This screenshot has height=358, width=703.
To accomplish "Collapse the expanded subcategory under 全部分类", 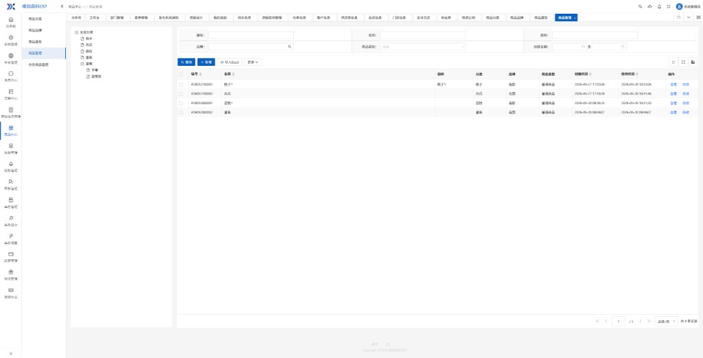I will coord(82,64).
